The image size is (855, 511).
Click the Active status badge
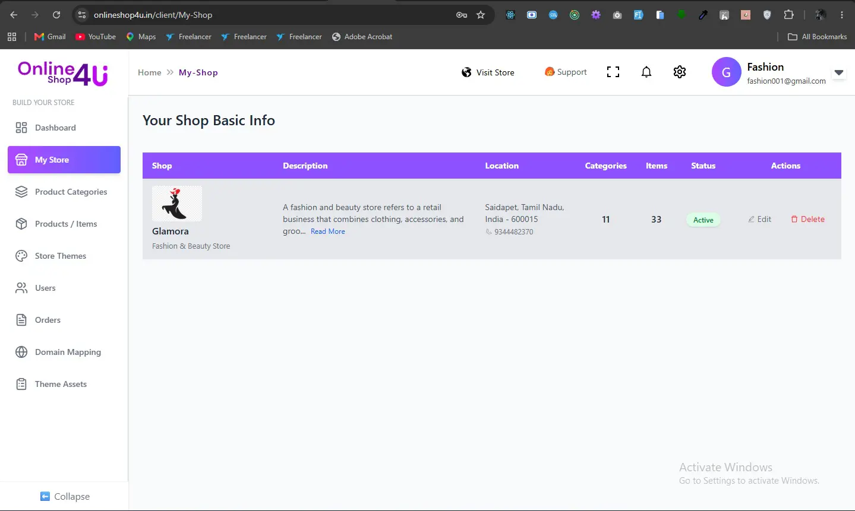tap(703, 220)
